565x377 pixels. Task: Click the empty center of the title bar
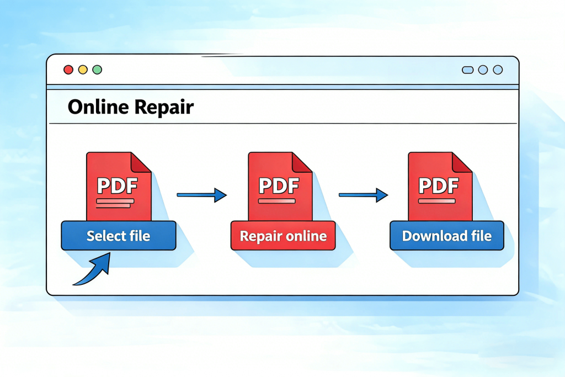[281, 70]
